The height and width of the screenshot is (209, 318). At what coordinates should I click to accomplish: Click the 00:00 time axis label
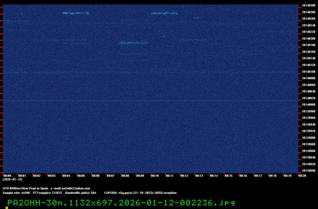[x=7, y=176]
